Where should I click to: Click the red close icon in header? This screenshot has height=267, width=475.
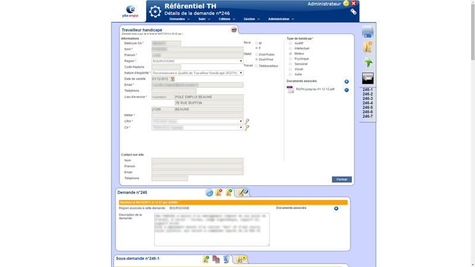[x=353, y=4]
